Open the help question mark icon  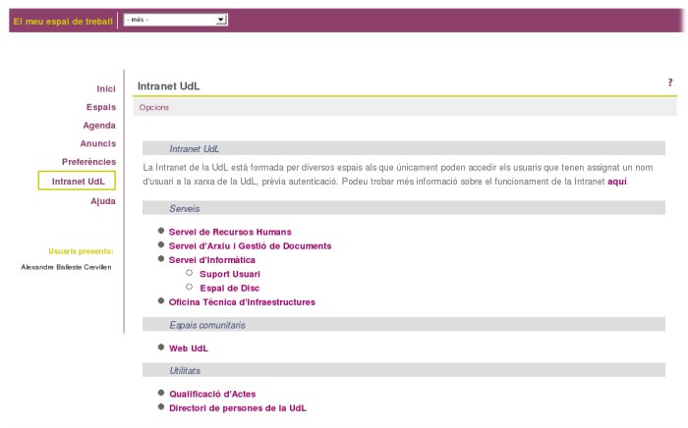point(670,82)
